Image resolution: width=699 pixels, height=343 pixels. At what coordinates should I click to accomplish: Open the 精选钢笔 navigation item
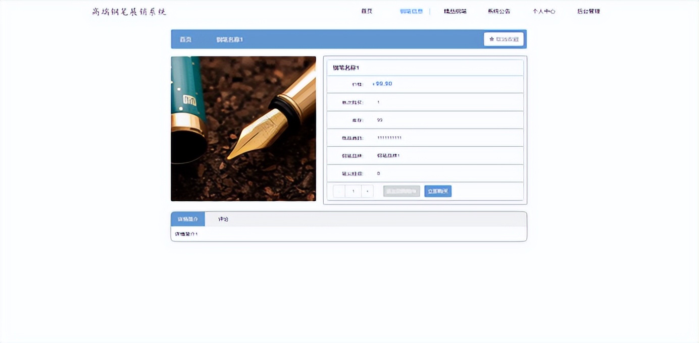point(454,11)
